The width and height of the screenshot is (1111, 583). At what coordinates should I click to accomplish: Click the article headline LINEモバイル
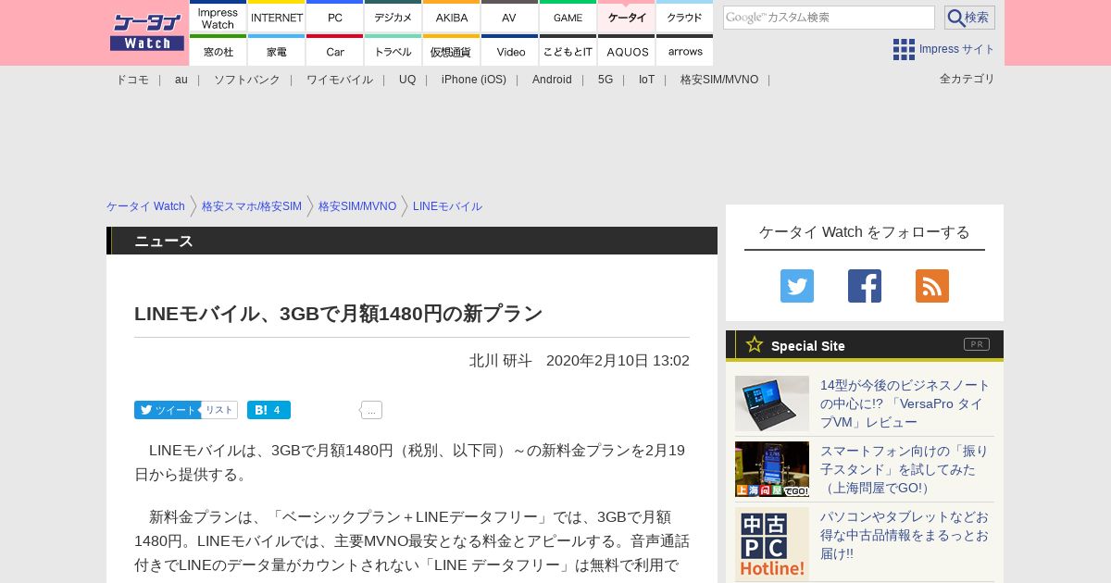pyautogui.click(x=338, y=313)
